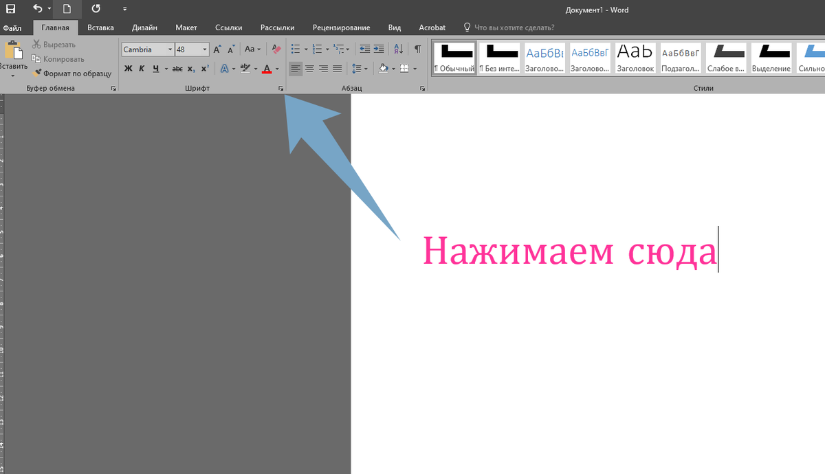Toggle bold formatting with the Ж icon

coord(127,67)
